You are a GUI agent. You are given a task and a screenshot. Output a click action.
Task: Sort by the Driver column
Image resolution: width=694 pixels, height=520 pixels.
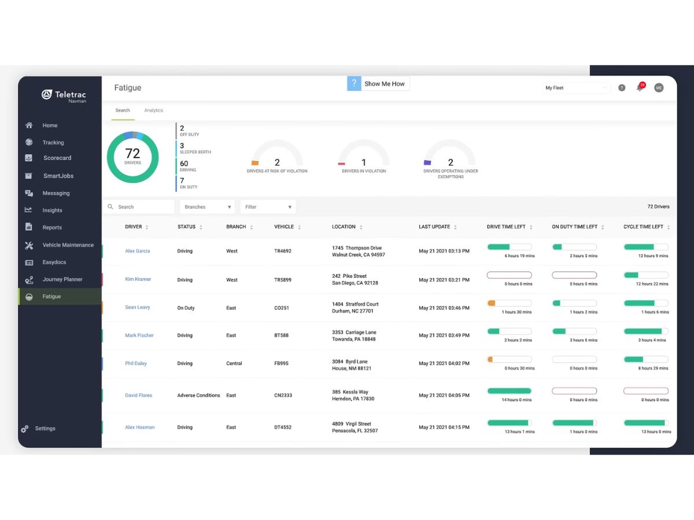coord(136,227)
